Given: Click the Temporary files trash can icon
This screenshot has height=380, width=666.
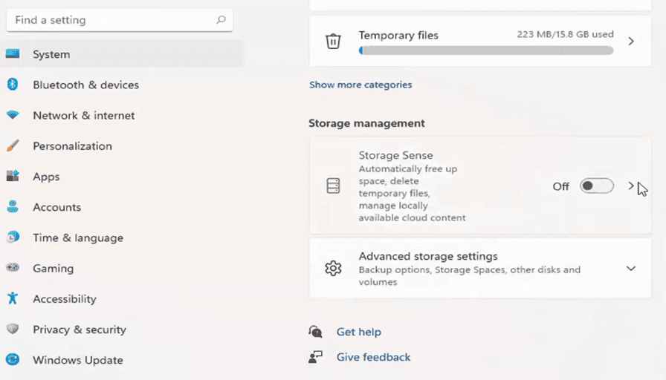Looking at the screenshot, I should click(334, 41).
